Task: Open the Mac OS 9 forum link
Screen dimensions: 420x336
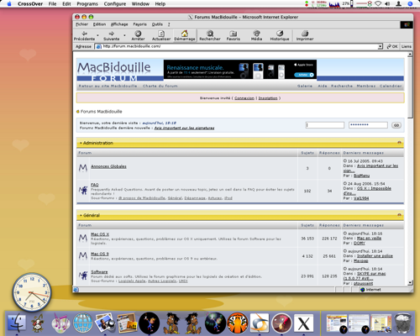Action: click(100, 254)
